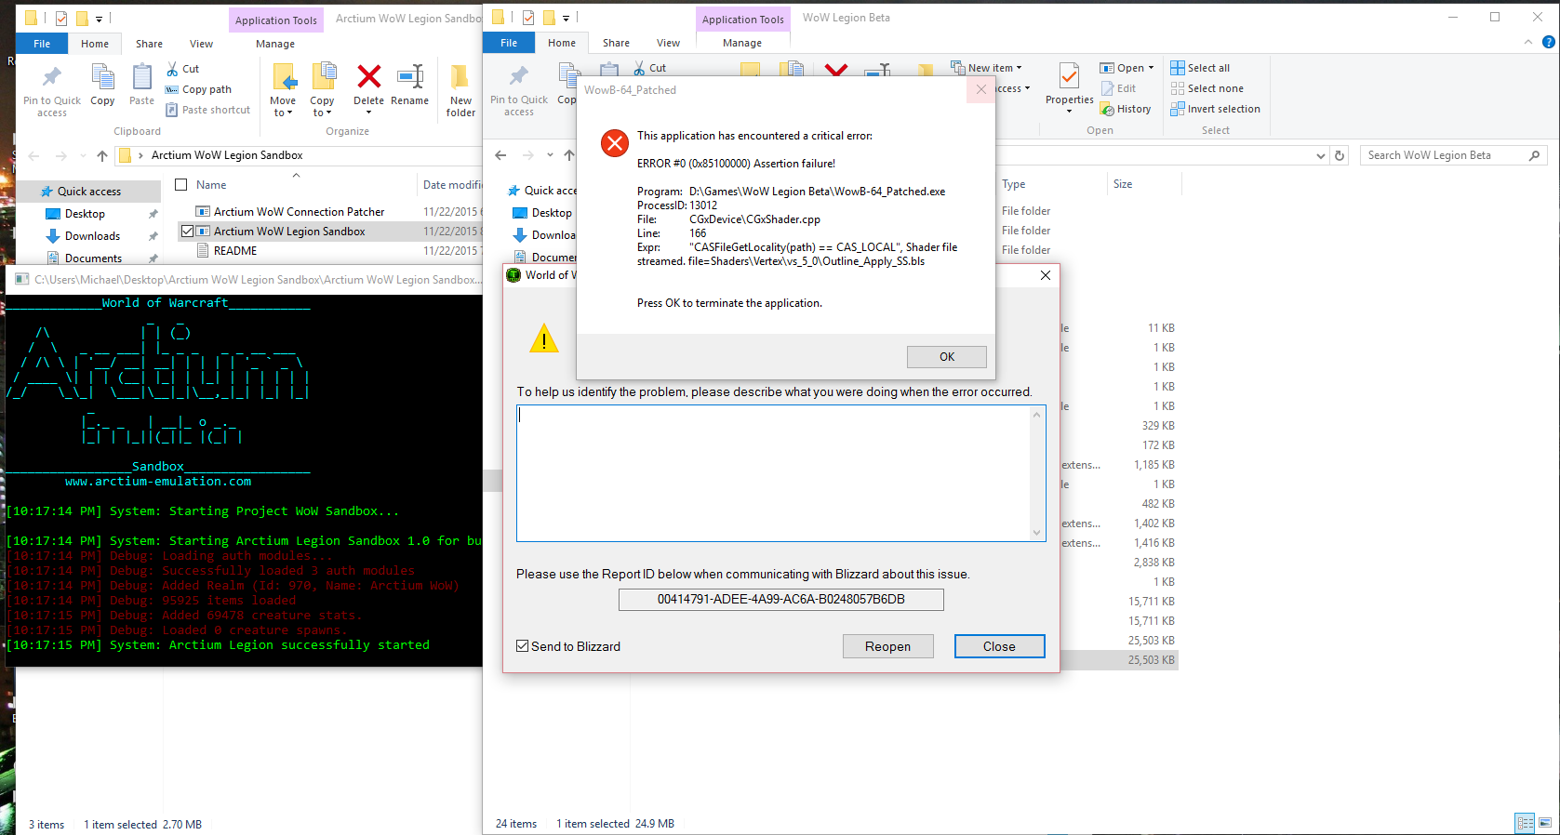Click the red Delete icon in Sandbox window
Screen dimensions: 1560x835
369,76
